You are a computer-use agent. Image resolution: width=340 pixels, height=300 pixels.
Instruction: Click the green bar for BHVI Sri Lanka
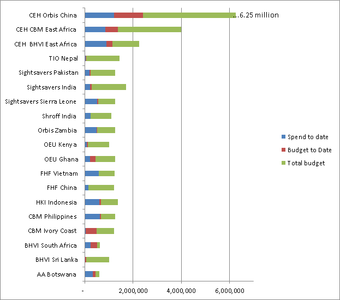pos(98,260)
